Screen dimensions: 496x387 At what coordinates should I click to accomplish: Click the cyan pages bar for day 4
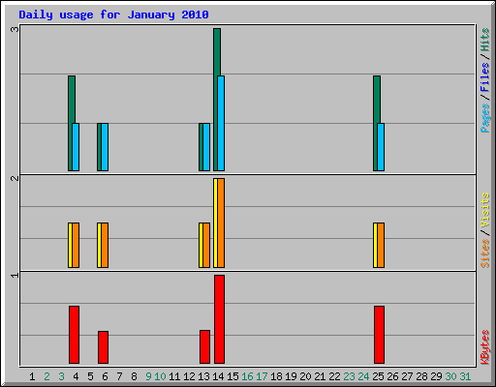[x=76, y=147]
